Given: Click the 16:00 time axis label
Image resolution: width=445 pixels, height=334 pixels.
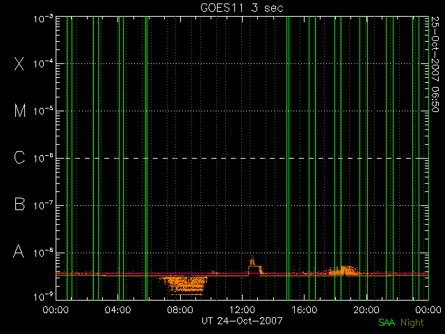Looking at the screenshot, I should 305,310.
